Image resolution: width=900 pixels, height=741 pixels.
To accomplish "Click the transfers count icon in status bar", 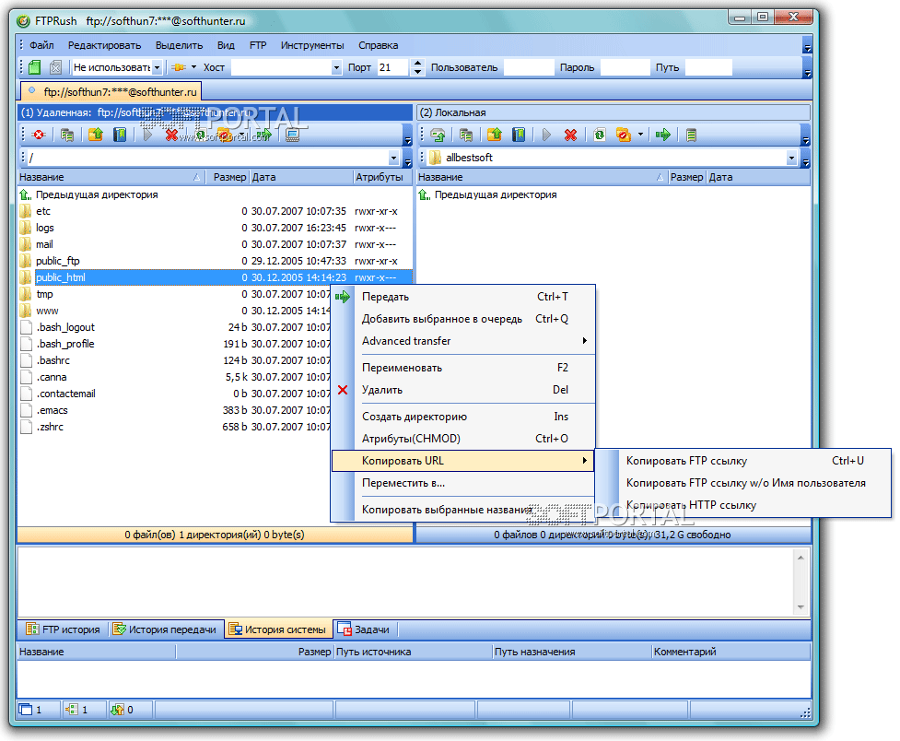I will (x=117, y=710).
